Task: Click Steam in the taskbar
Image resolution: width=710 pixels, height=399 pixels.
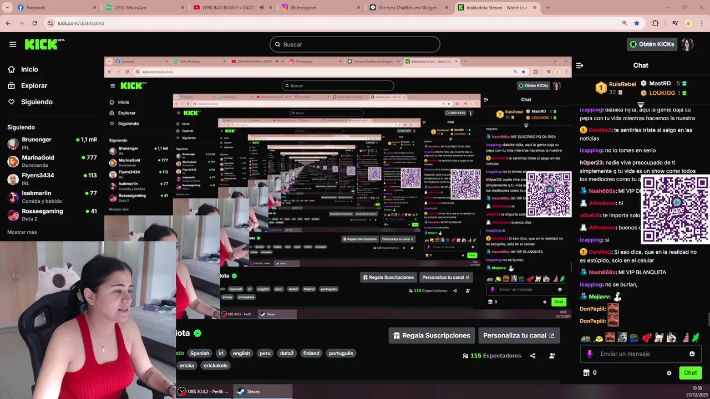Action: point(263,392)
